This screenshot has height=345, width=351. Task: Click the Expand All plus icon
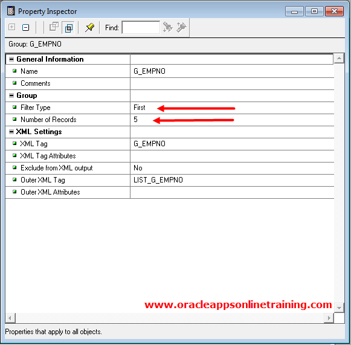(11, 27)
